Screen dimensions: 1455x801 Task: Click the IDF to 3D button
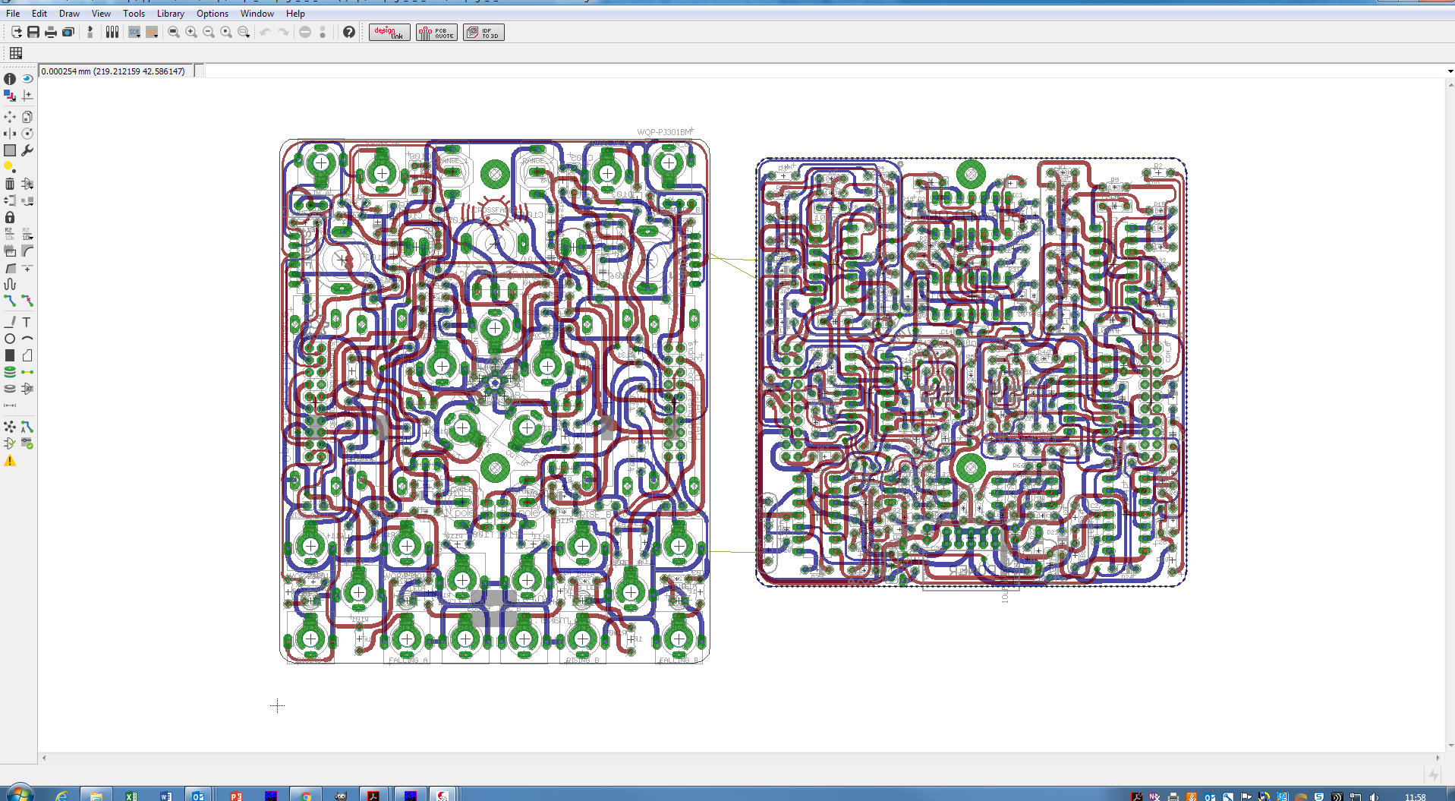point(483,32)
